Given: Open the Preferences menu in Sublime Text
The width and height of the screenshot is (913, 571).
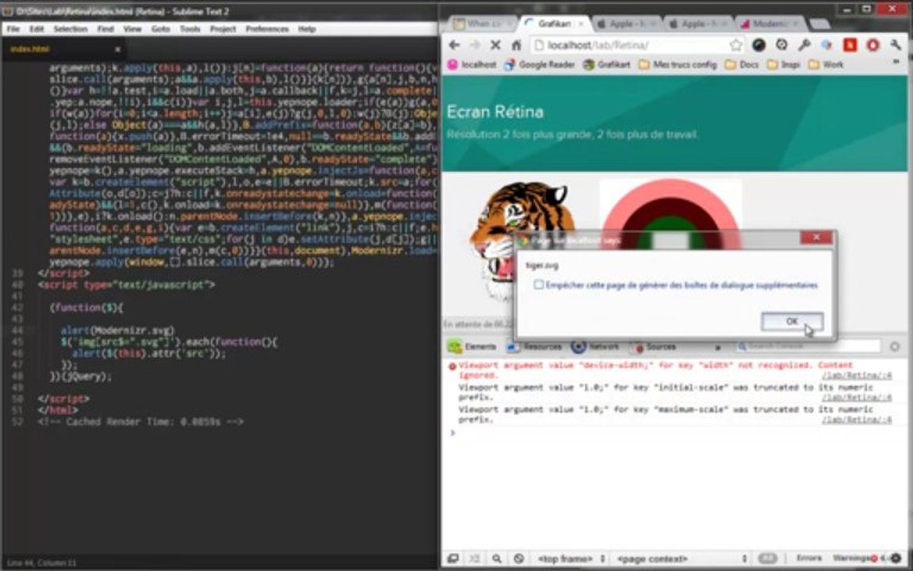Looking at the screenshot, I should [267, 29].
